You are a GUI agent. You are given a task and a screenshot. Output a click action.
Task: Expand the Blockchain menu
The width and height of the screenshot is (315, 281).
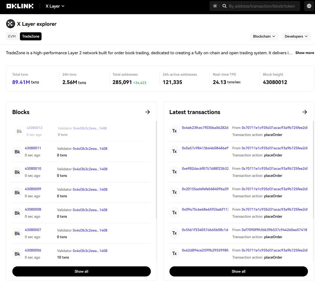(x=264, y=36)
